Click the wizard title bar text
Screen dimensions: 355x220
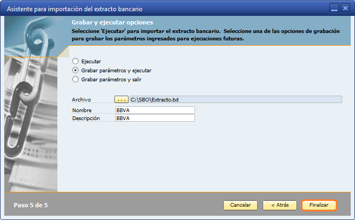point(74,9)
